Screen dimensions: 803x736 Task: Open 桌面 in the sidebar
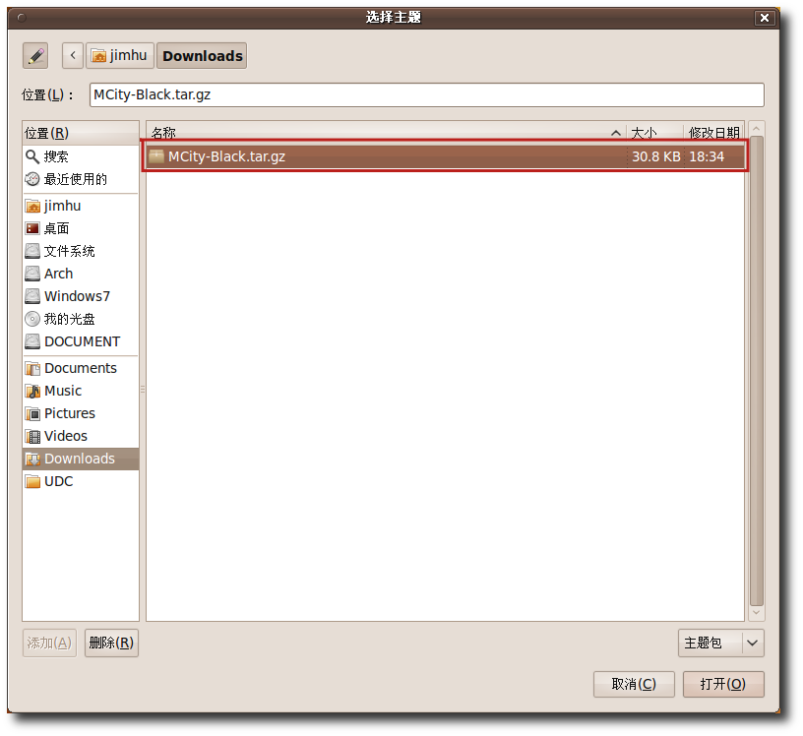pos(56,228)
